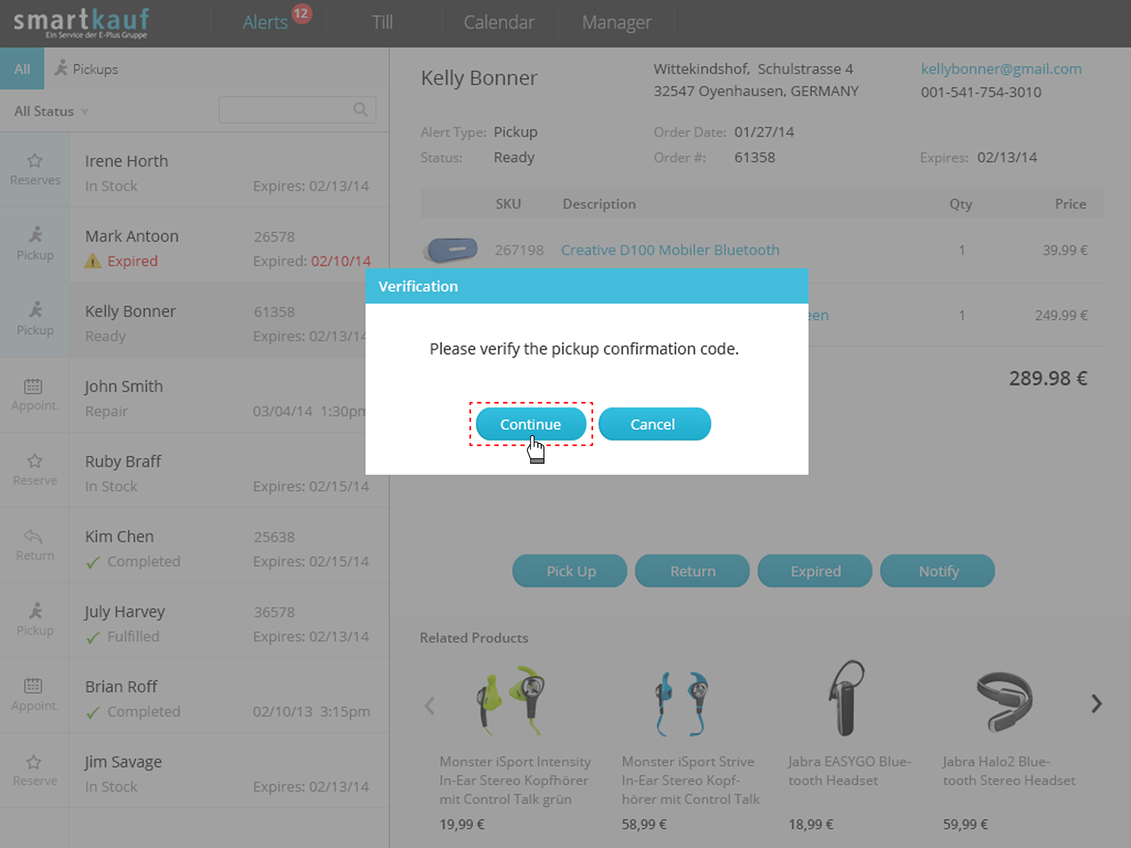The height and width of the screenshot is (848, 1131).
Task: Click the alerts search input field
Action: (284, 110)
